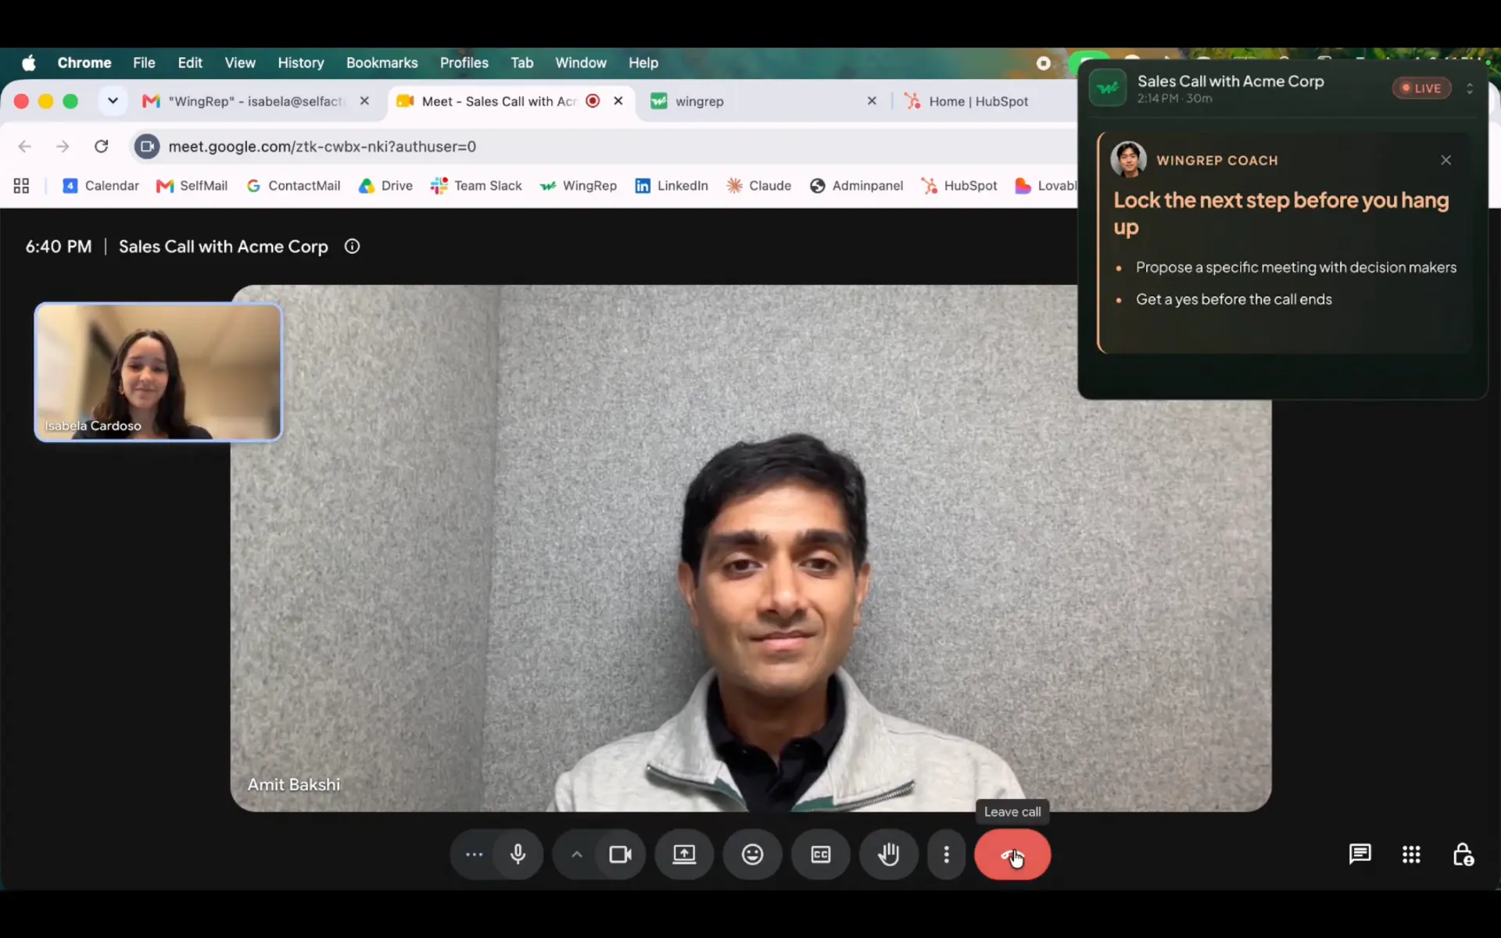
Task: Open the Drive bookmark
Action: pos(385,186)
